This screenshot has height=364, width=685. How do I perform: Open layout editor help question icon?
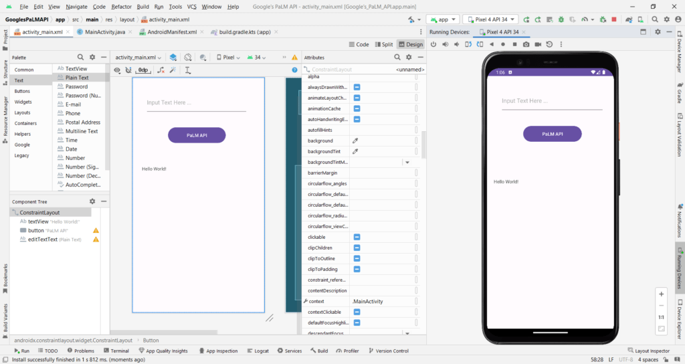[294, 70]
